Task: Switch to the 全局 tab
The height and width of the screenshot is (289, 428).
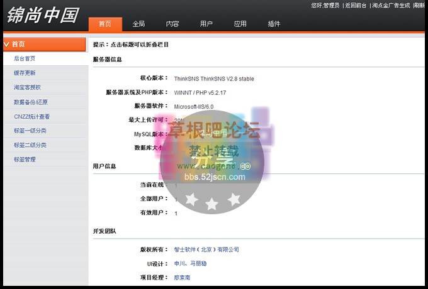Action: click(x=138, y=25)
